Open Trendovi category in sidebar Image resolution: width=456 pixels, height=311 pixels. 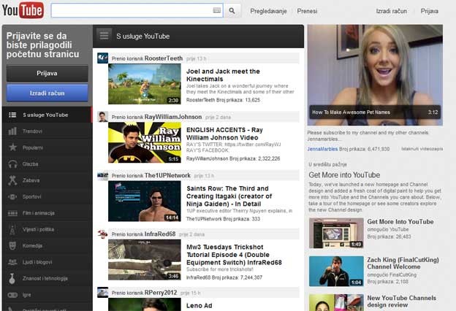pyautogui.click(x=33, y=131)
